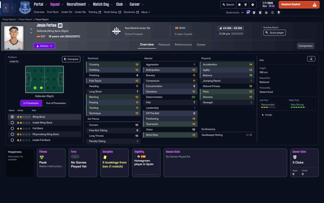This screenshot has width=324, height=203.
Task: Click the Scout player button
Action: [275, 32]
